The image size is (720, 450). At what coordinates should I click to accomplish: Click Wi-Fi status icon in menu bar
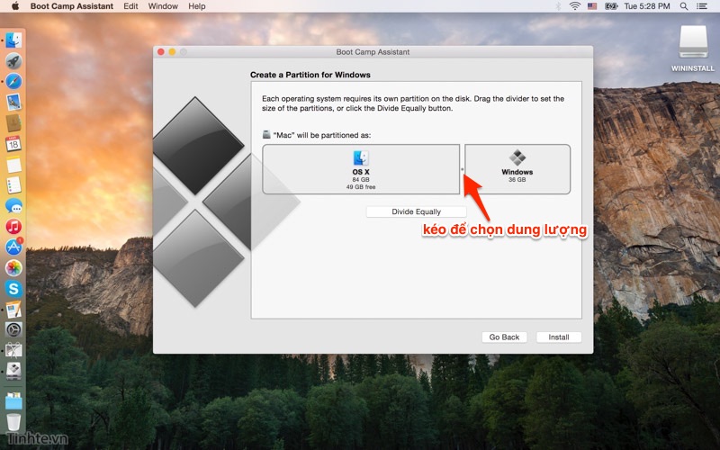tap(574, 6)
